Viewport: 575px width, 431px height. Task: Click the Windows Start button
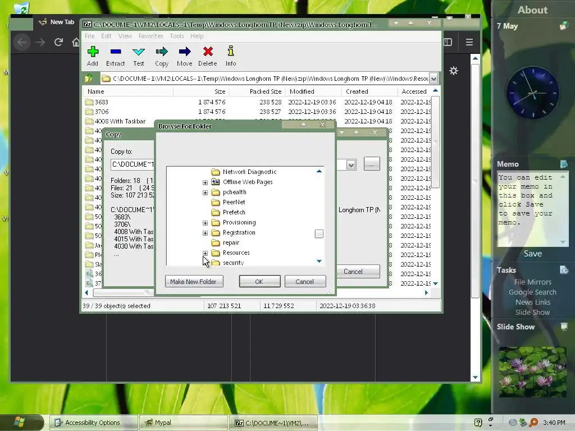tap(19, 422)
